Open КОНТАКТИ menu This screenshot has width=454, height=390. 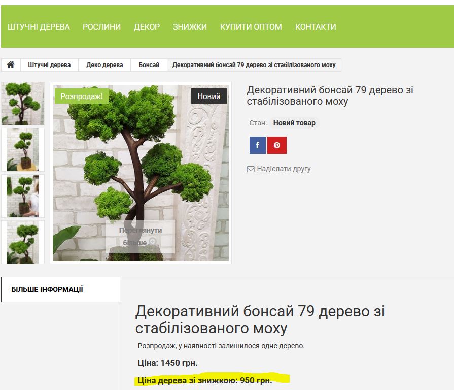point(315,26)
